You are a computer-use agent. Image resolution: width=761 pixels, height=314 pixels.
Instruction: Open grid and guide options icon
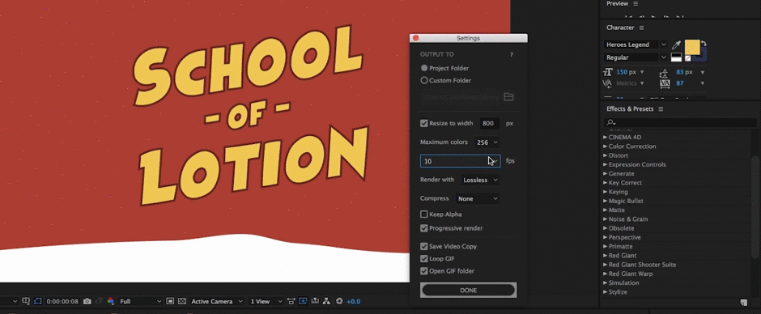tap(26, 301)
